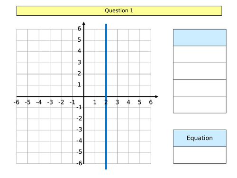The width and height of the screenshot is (237, 178).
Task: Select the blue vertical line
Action: (106, 96)
